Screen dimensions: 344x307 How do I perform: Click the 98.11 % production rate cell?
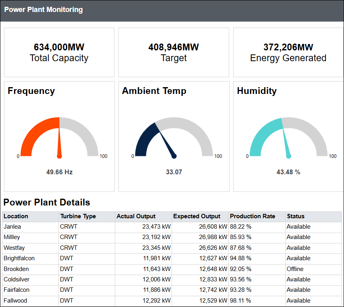[257, 301]
